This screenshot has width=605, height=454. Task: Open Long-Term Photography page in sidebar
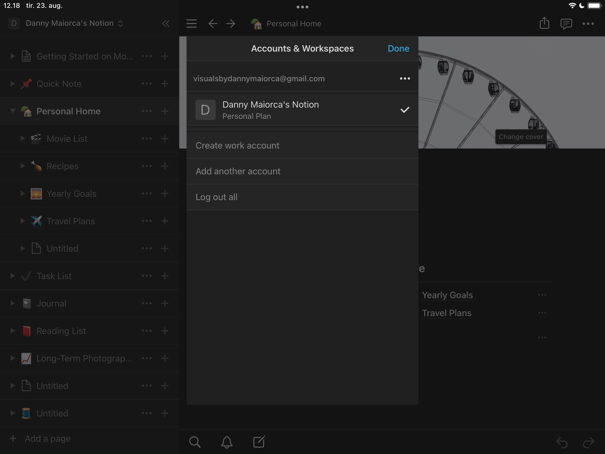click(x=84, y=358)
